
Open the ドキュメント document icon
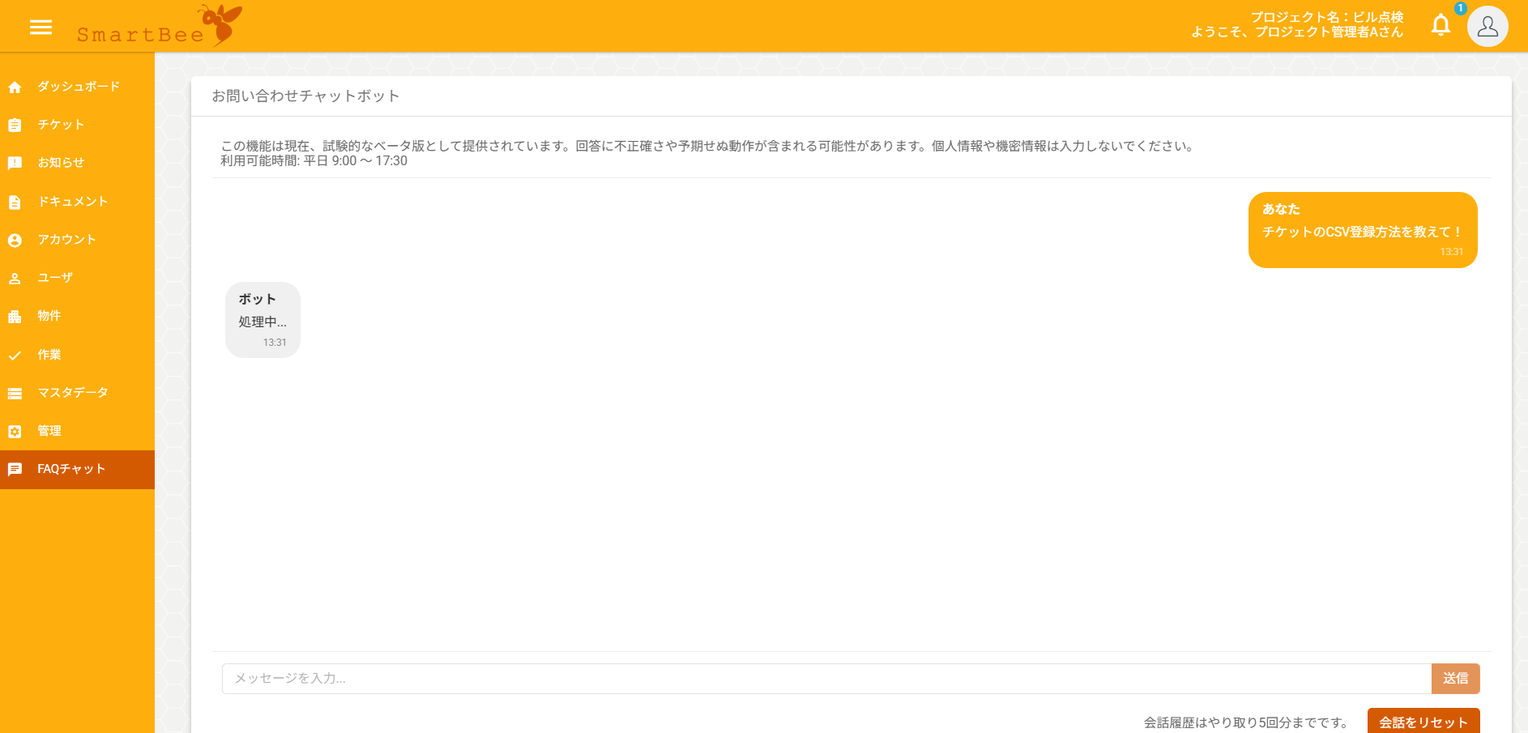(x=15, y=201)
